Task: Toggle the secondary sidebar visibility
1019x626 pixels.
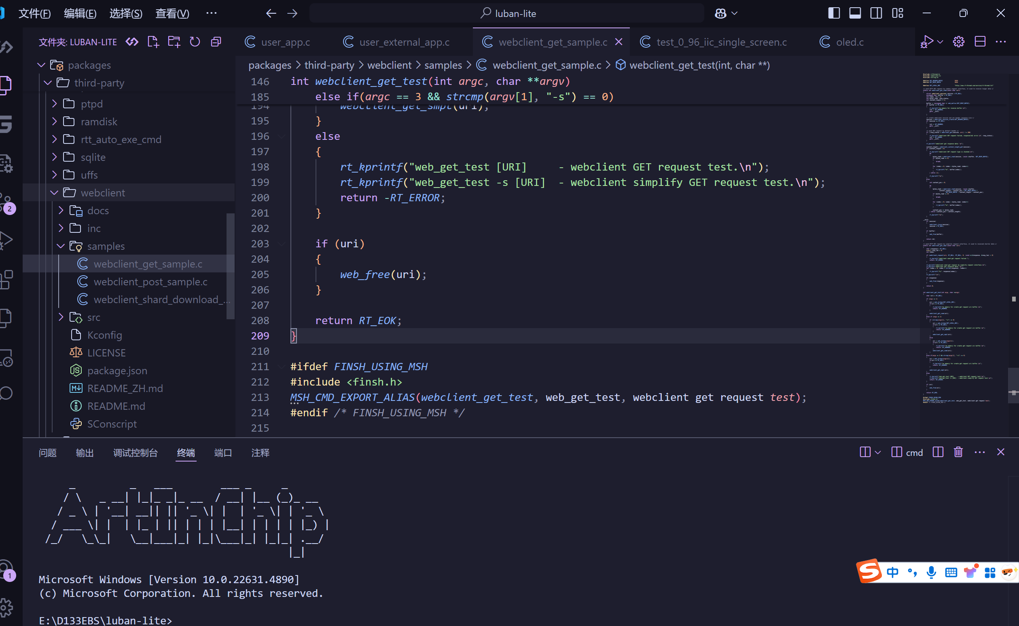Action: [x=876, y=13]
